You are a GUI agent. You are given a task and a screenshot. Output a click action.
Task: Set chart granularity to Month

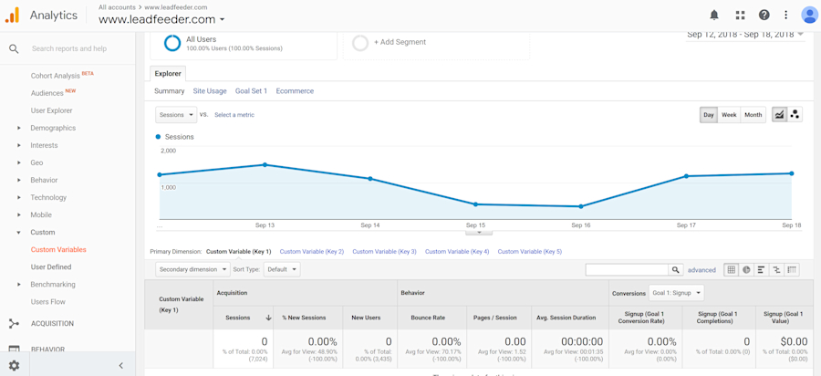tap(753, 115)
